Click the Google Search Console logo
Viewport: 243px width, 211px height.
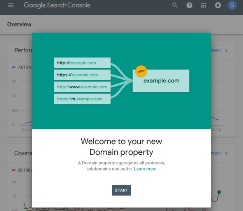tap(57, 5)
